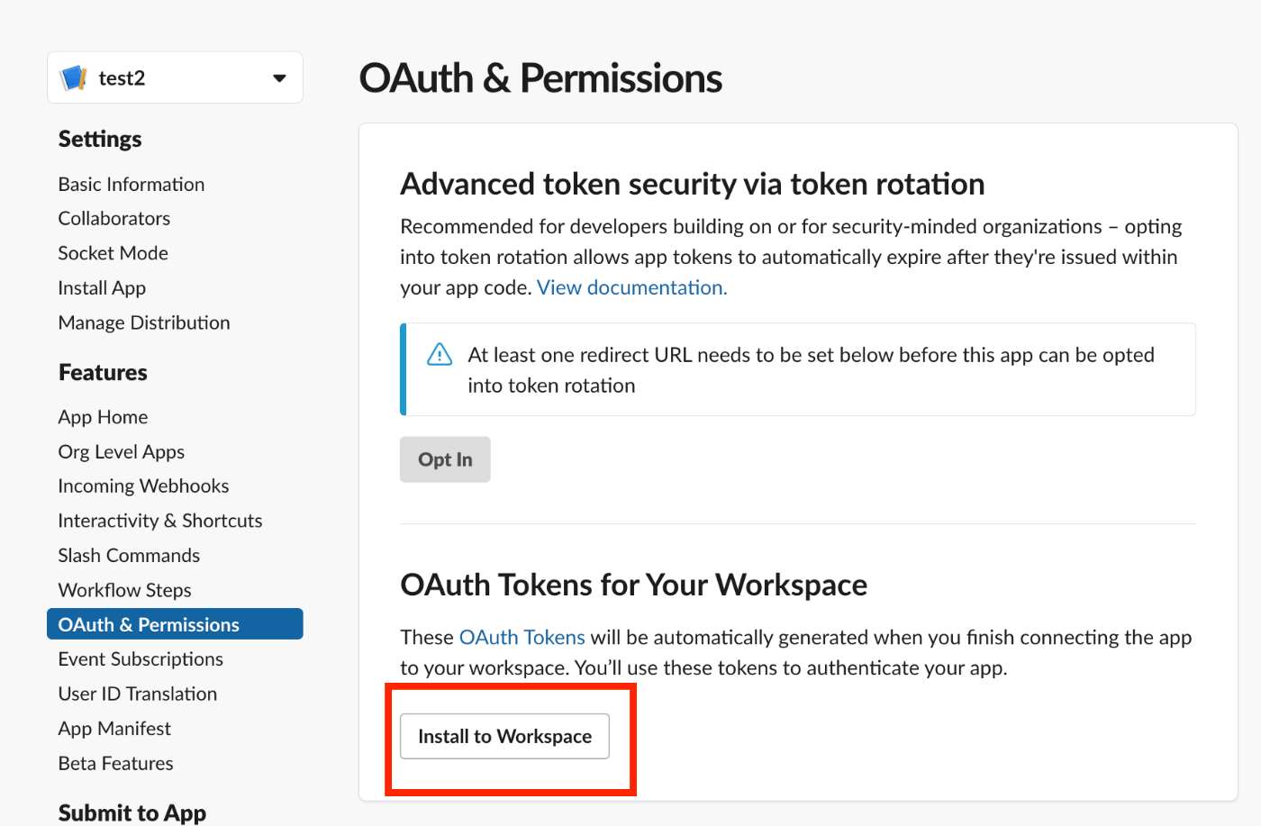Select Socket Mode from Settings
1261x826 pixels.
(x=113, y=253)
